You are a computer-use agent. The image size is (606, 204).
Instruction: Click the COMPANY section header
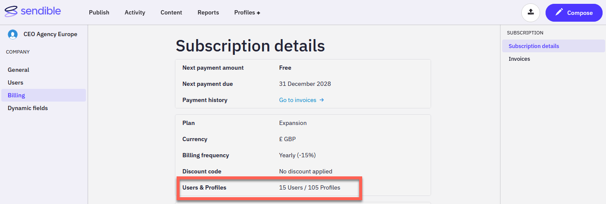click(18, 52)
